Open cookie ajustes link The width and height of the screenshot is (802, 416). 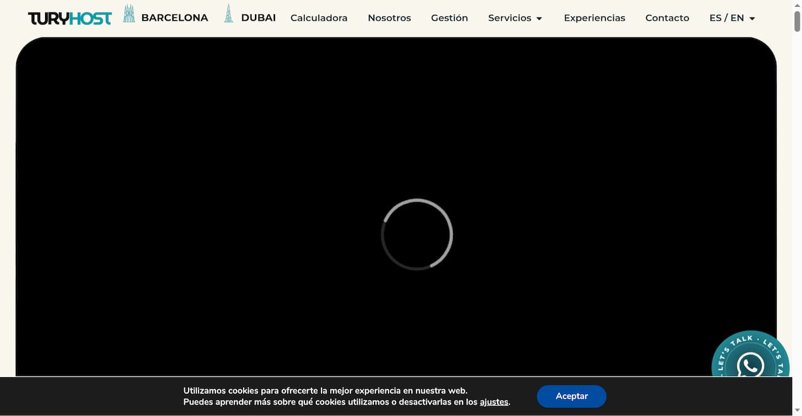coord(494,402)
